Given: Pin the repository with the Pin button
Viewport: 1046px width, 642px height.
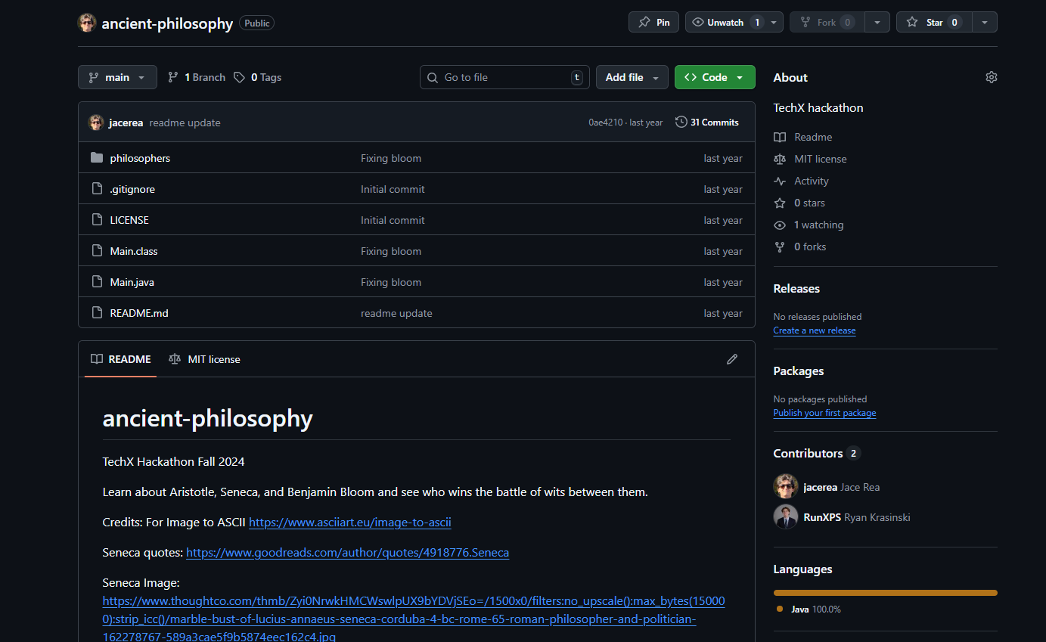Looking at the screenshot, I should click(653, 22).
